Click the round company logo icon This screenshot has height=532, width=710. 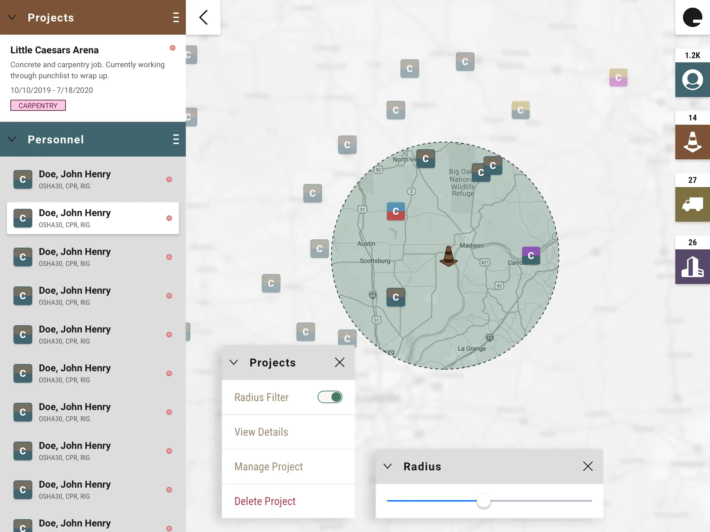(692, 17)
